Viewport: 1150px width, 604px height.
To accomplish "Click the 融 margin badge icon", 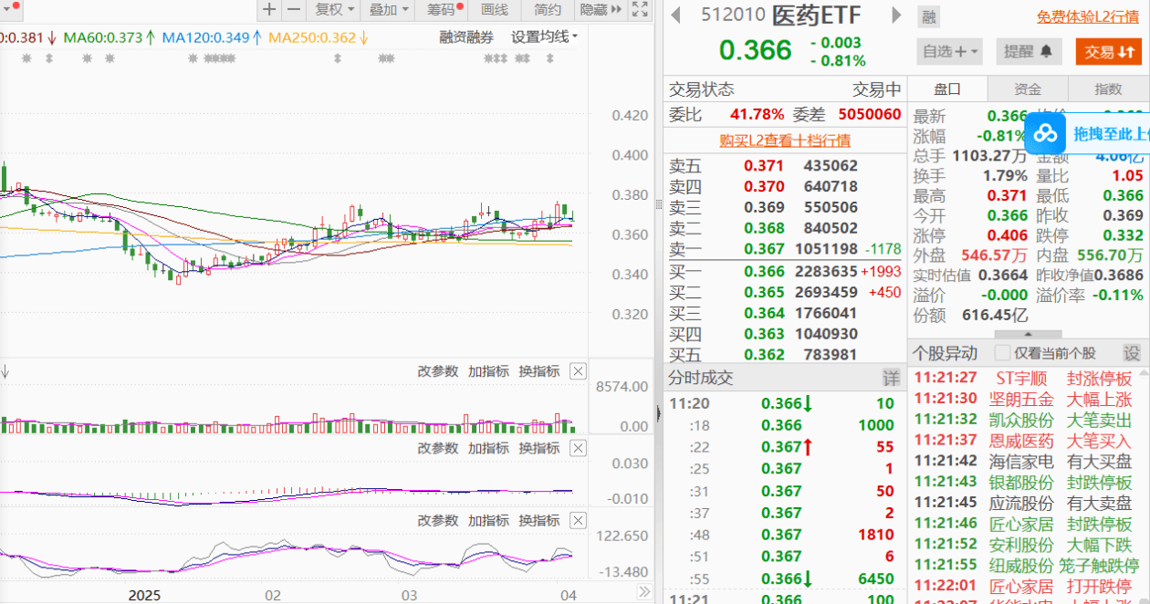I will click(928, 16).
